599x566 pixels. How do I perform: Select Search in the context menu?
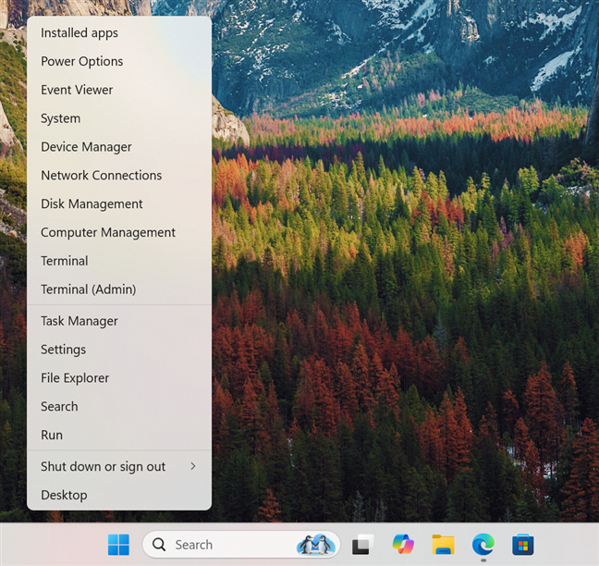119,406
